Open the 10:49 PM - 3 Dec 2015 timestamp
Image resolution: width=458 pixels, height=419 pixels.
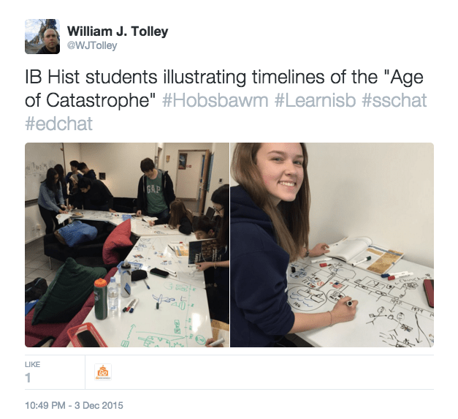pyautogui.click(x=74, y=406)
